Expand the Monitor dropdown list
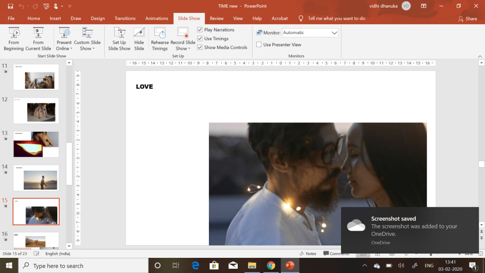 334,33
